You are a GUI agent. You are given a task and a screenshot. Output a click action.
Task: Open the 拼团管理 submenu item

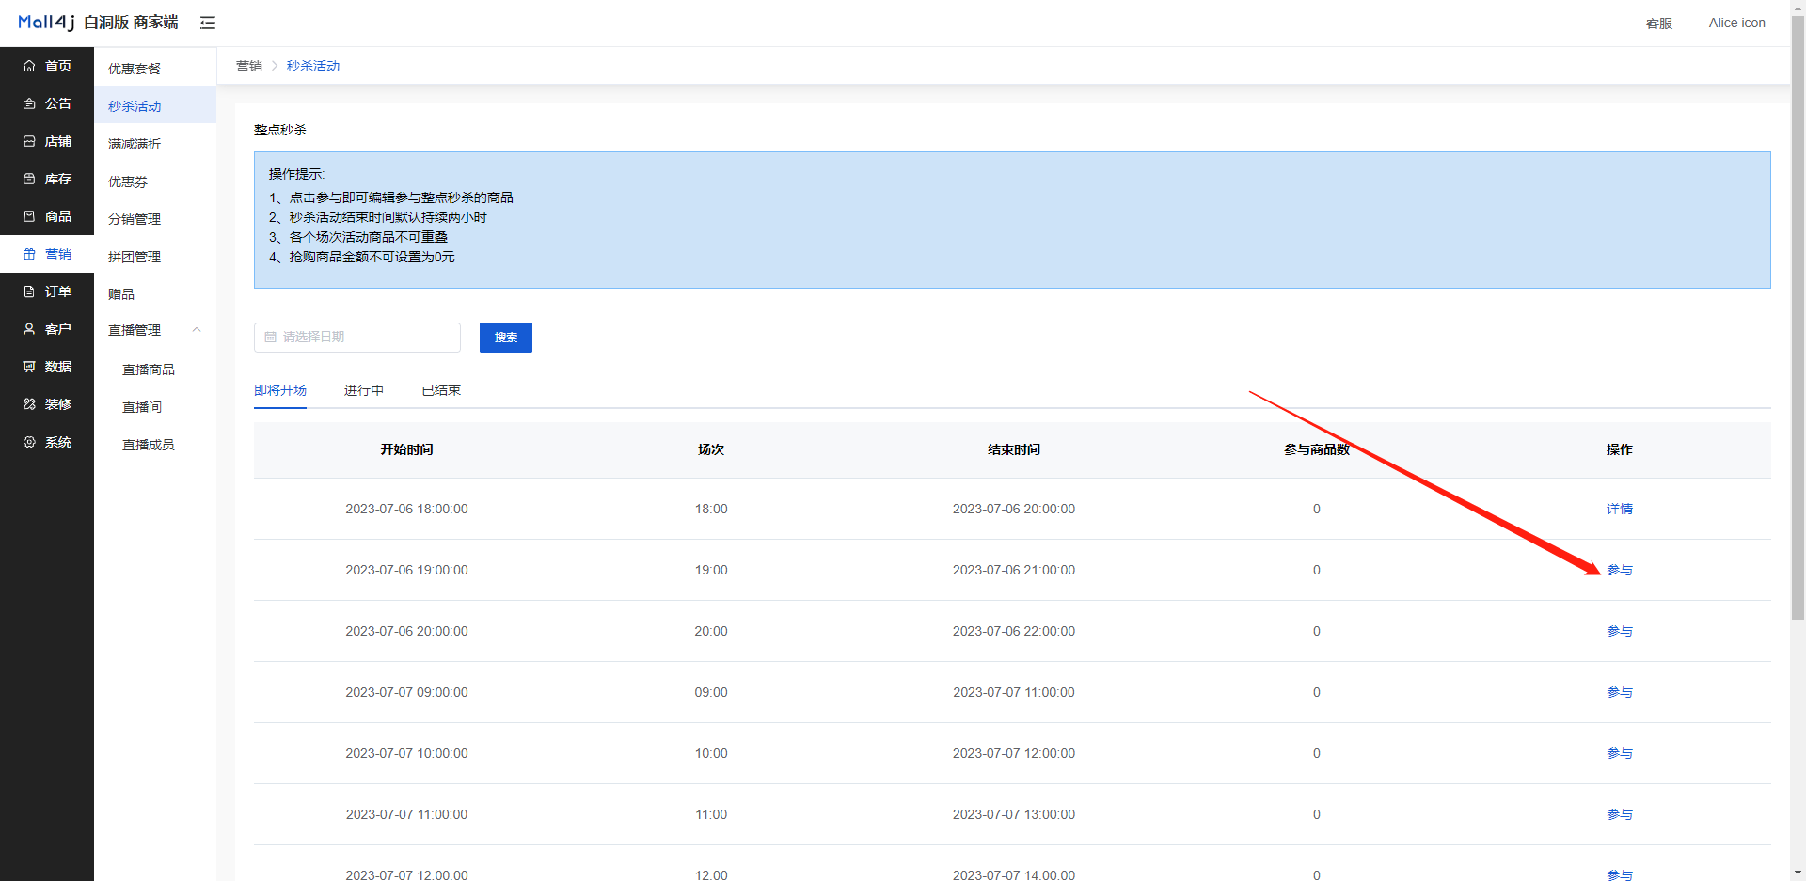point(135,257)
